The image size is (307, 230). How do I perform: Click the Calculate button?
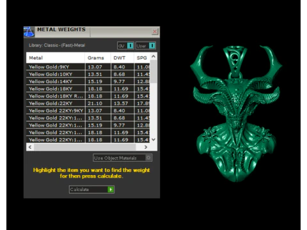tap(91, 189)
